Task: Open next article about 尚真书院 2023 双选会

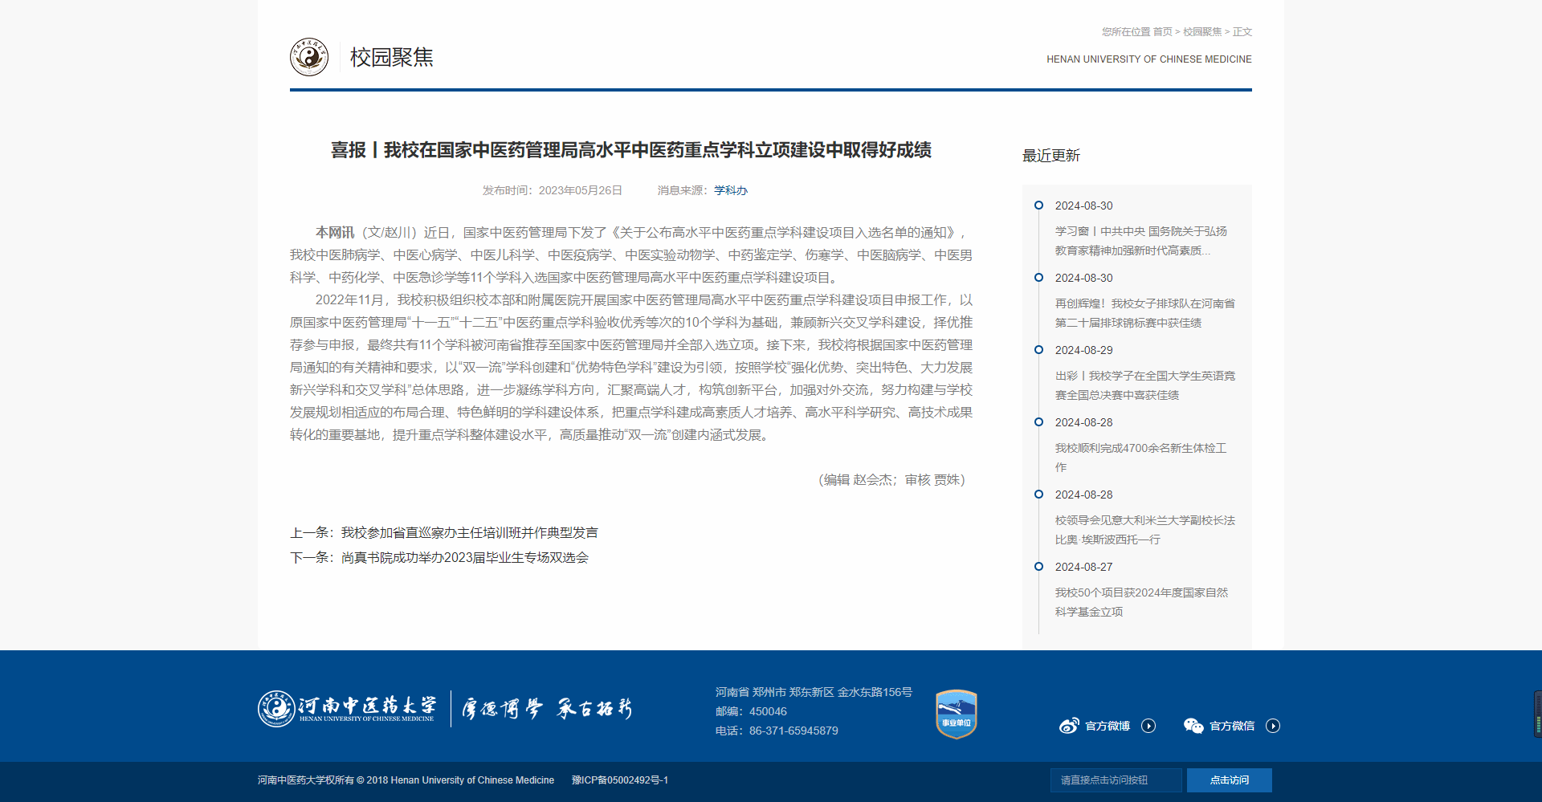Action: [x=464, y=558]
